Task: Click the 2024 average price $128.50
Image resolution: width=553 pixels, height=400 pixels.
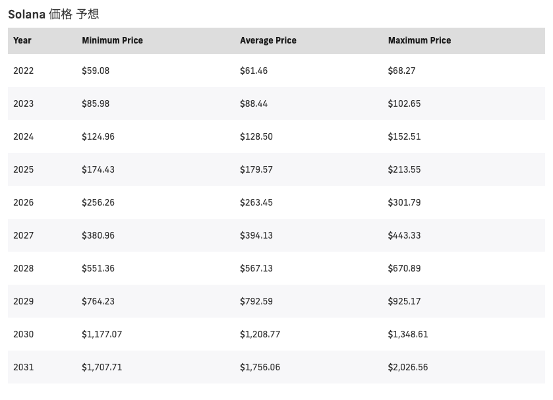Action: (256, 136)
